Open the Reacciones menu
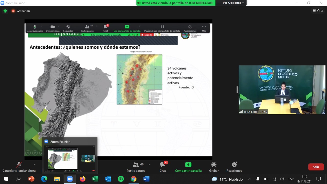This screenshot has height=184, width=327. [234, 167]
